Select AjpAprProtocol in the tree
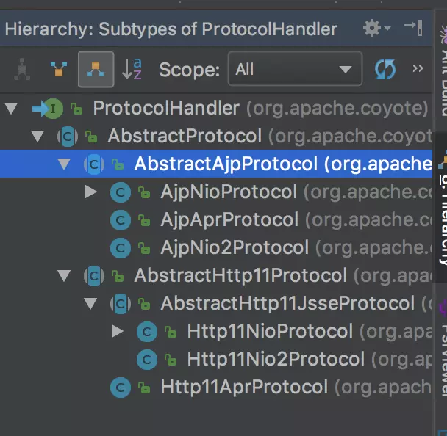The height and width of the screenshot is (436, 447). point(229,220)
